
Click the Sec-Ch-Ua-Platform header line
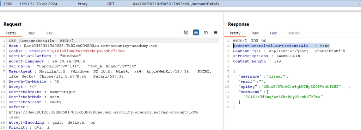pos(45,56)
